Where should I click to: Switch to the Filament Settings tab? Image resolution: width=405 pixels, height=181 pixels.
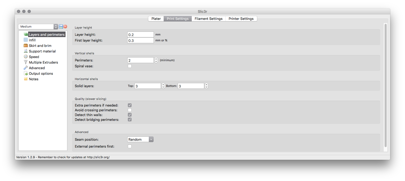(208, 19)
